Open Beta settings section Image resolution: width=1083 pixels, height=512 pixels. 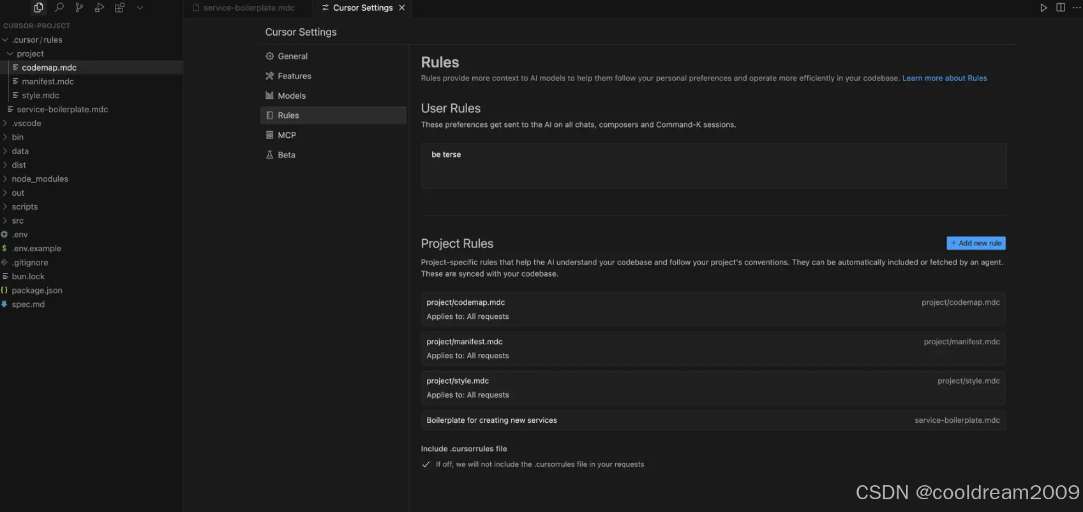point(333,155)
